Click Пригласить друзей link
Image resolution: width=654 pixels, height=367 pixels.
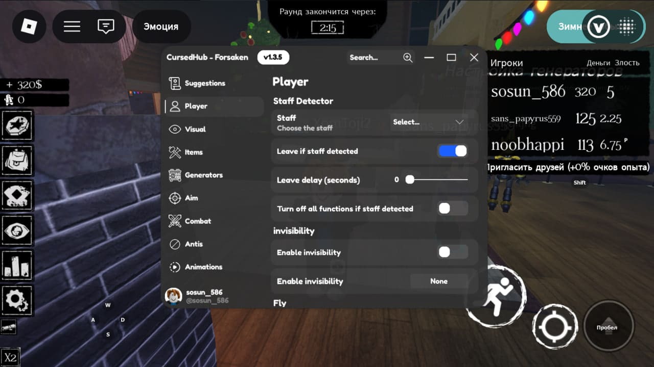pyautogui.click(x=568, y=167)
